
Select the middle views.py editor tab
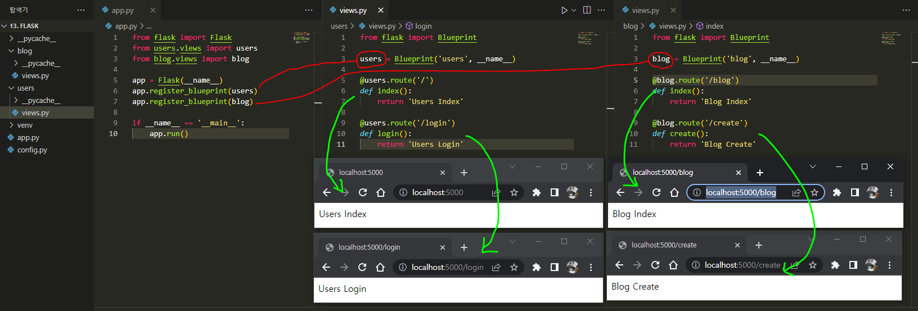353,10
